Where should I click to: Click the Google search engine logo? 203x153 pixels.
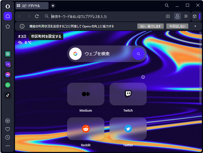pyautogui.click(x=75, y=54)
